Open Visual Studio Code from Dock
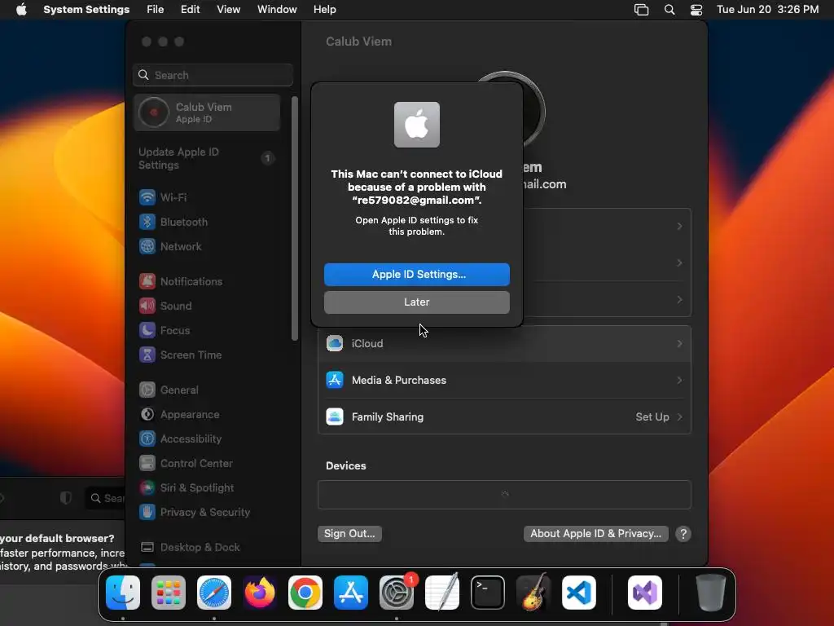The image size is (834, 626). 579,593
